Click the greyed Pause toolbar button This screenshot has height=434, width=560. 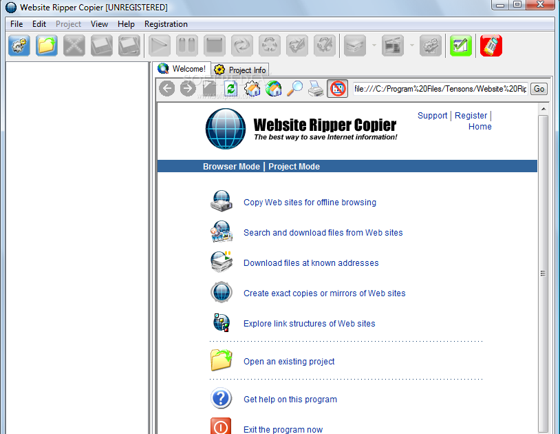tap(187, 45)
